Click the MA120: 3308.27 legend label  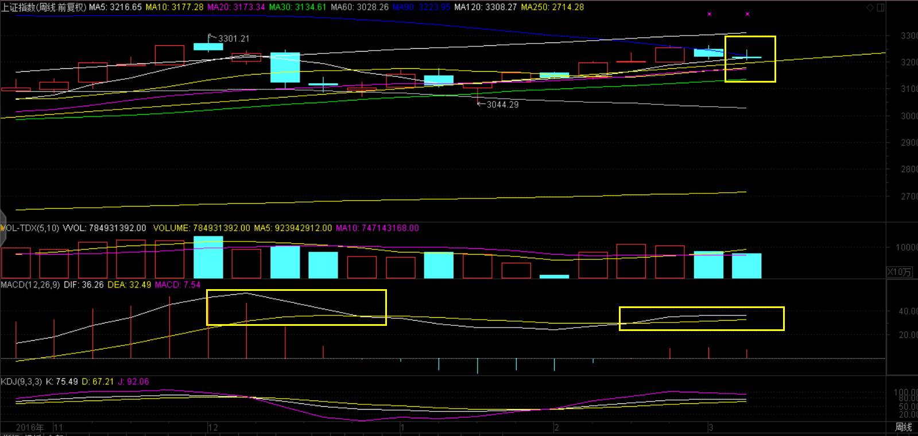pyautogui.click(x=485, y=7)
